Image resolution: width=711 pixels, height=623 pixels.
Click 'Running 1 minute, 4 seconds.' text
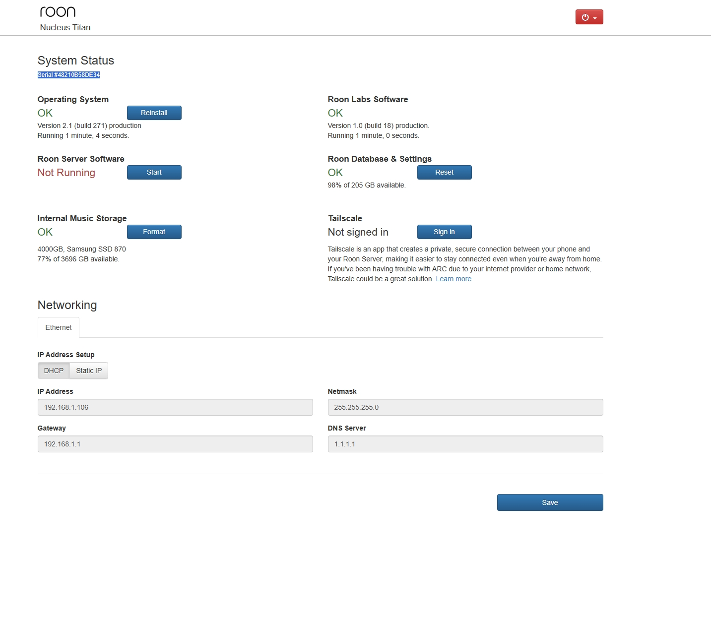83,135
